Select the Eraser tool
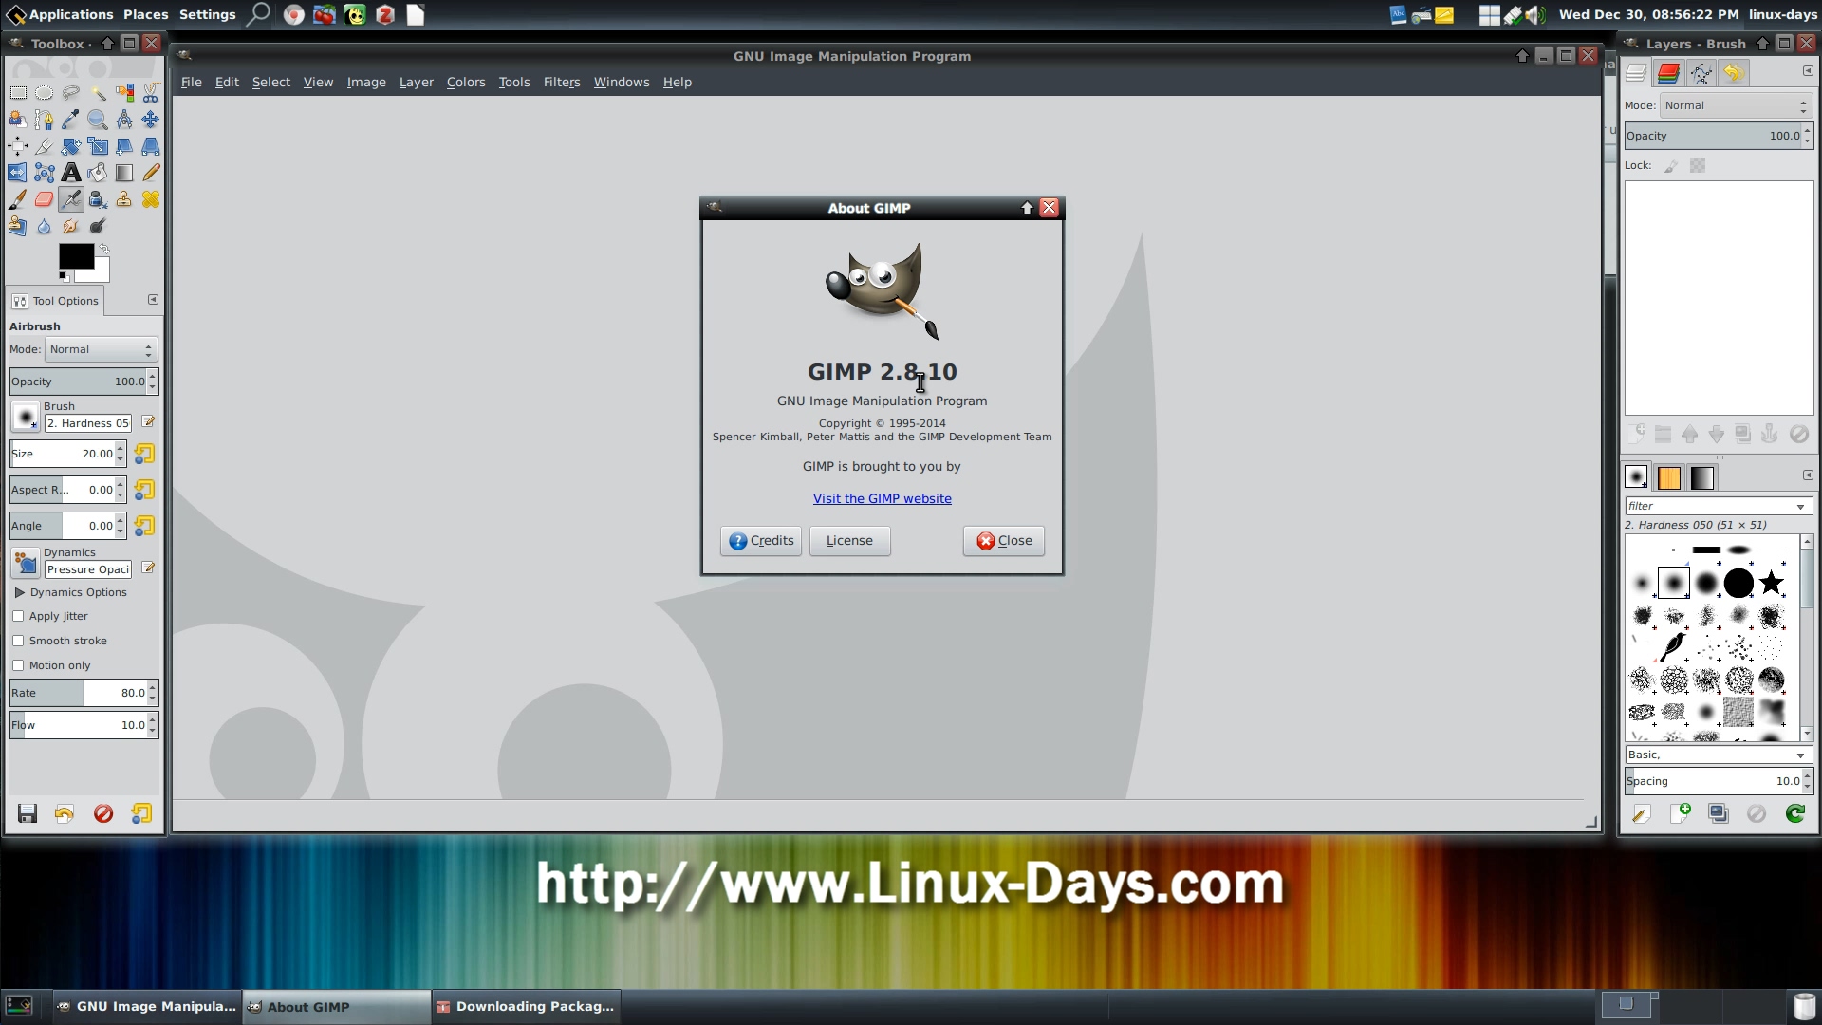The height and width of the screenshot is (1025, 1822). click(45, 199)
